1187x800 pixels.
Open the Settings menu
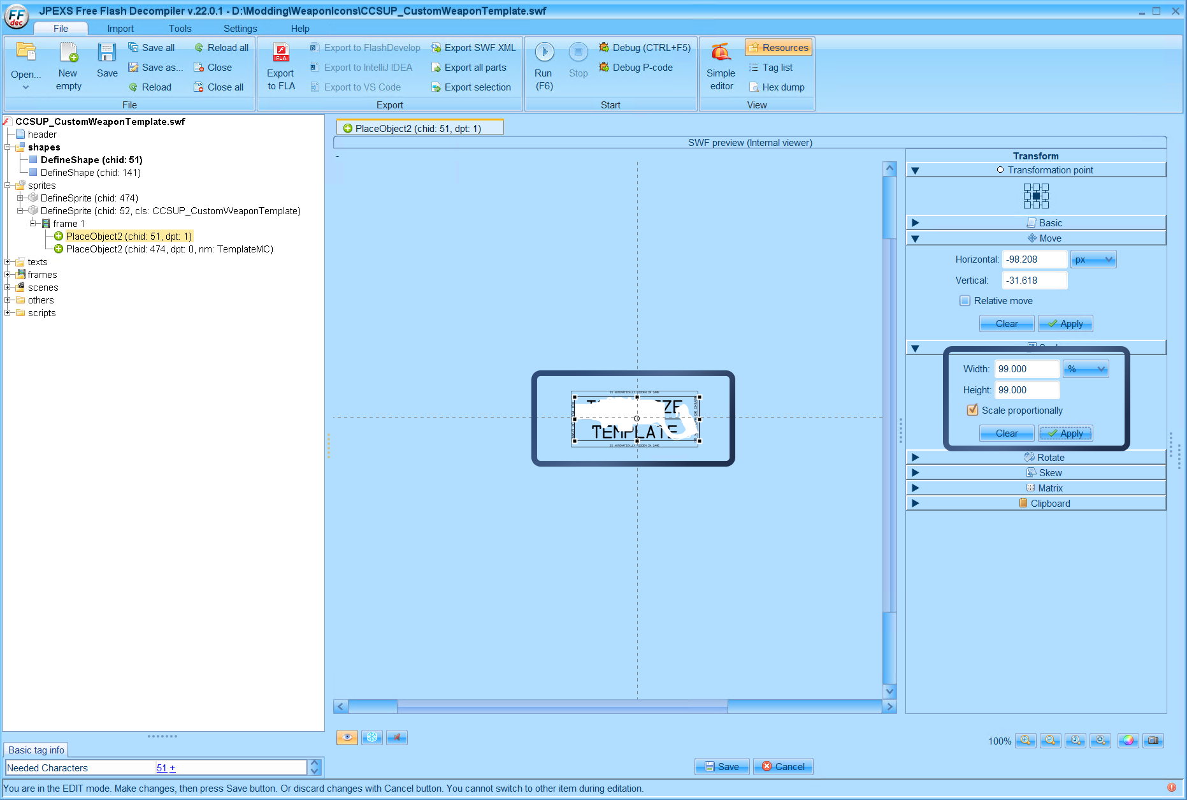tap(240, 28)
